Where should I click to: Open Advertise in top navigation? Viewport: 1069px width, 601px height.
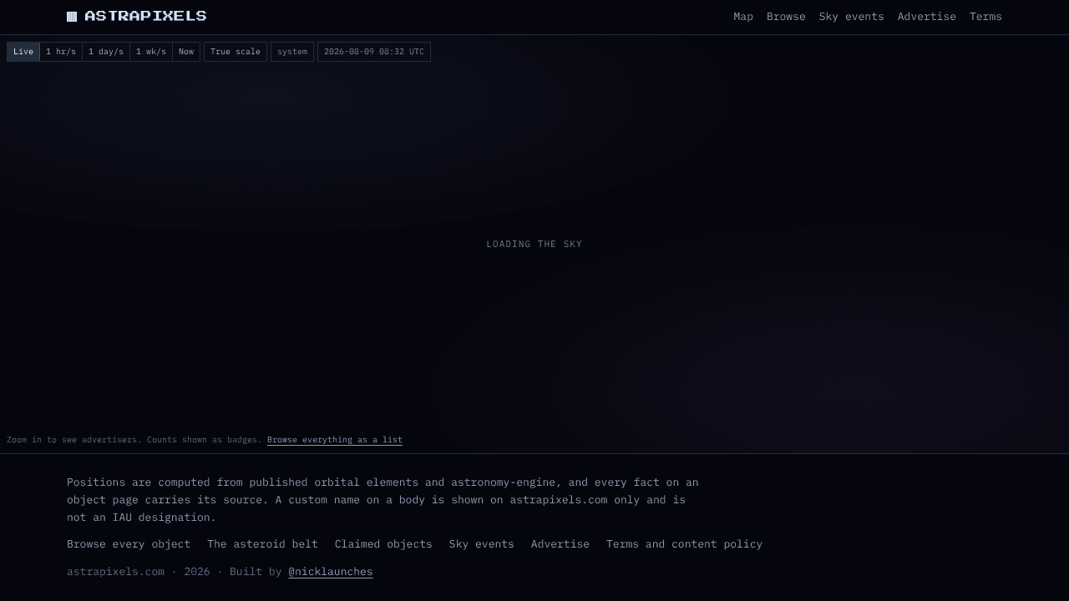926,17
